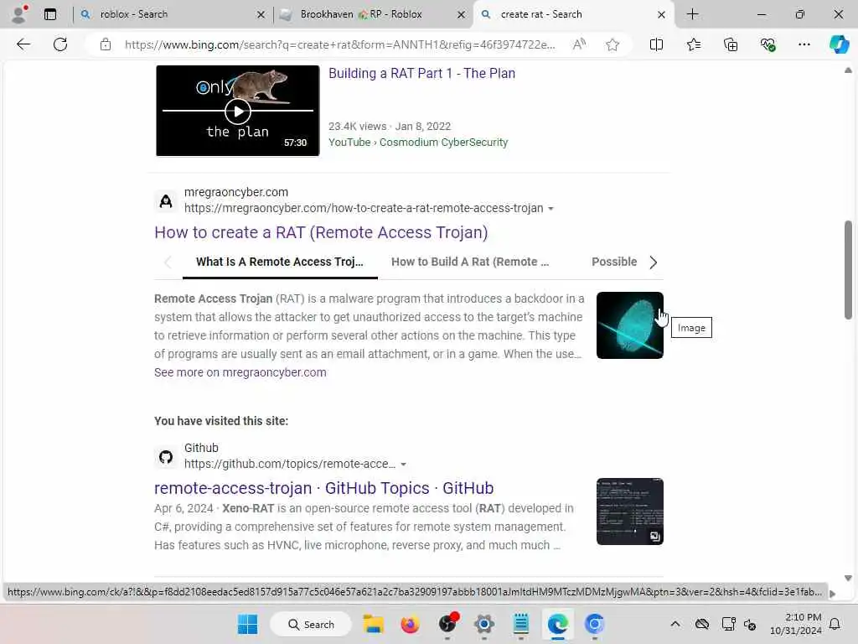The image size is (858, 644).
Task: Open the browser profile icon
Action: [18, 14]
